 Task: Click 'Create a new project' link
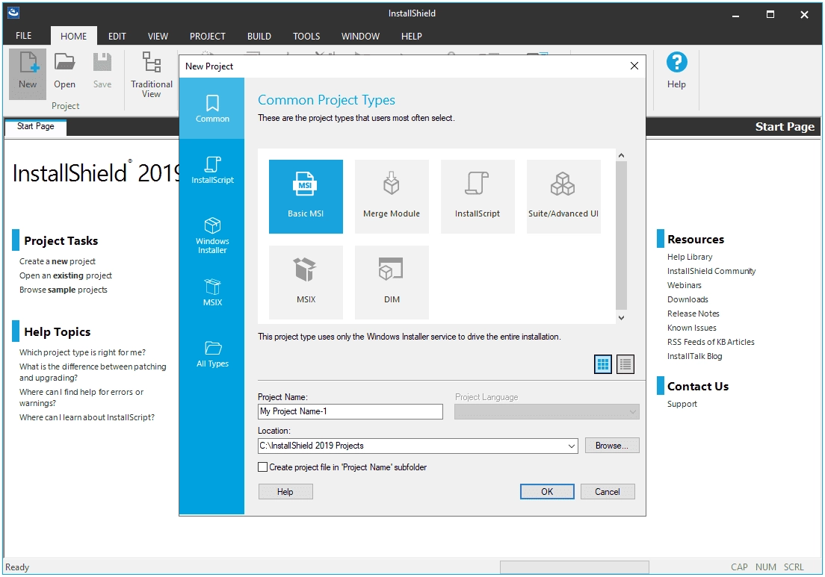(58, 261)
